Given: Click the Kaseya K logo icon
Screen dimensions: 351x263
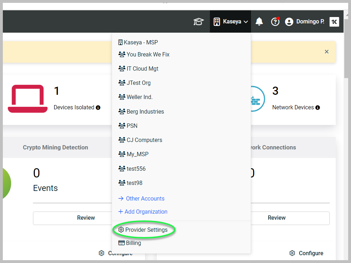Looking at the screenshot, I should coord(334,22).
